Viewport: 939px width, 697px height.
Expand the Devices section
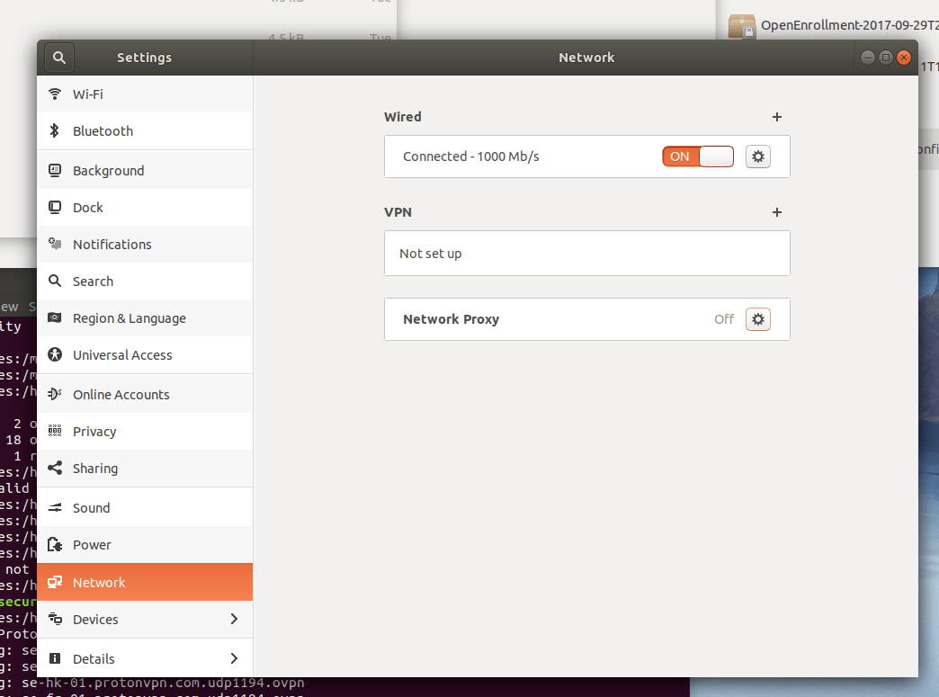point(144,619)
